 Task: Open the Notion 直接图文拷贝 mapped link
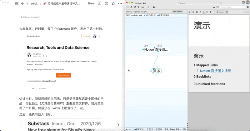point(215,71)
